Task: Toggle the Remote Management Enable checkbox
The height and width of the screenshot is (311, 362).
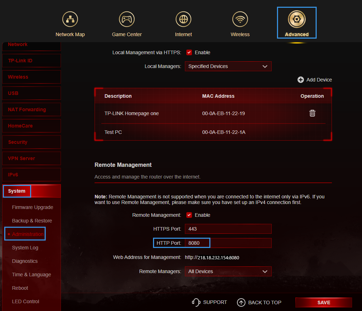Action: [x=189, y=215]
